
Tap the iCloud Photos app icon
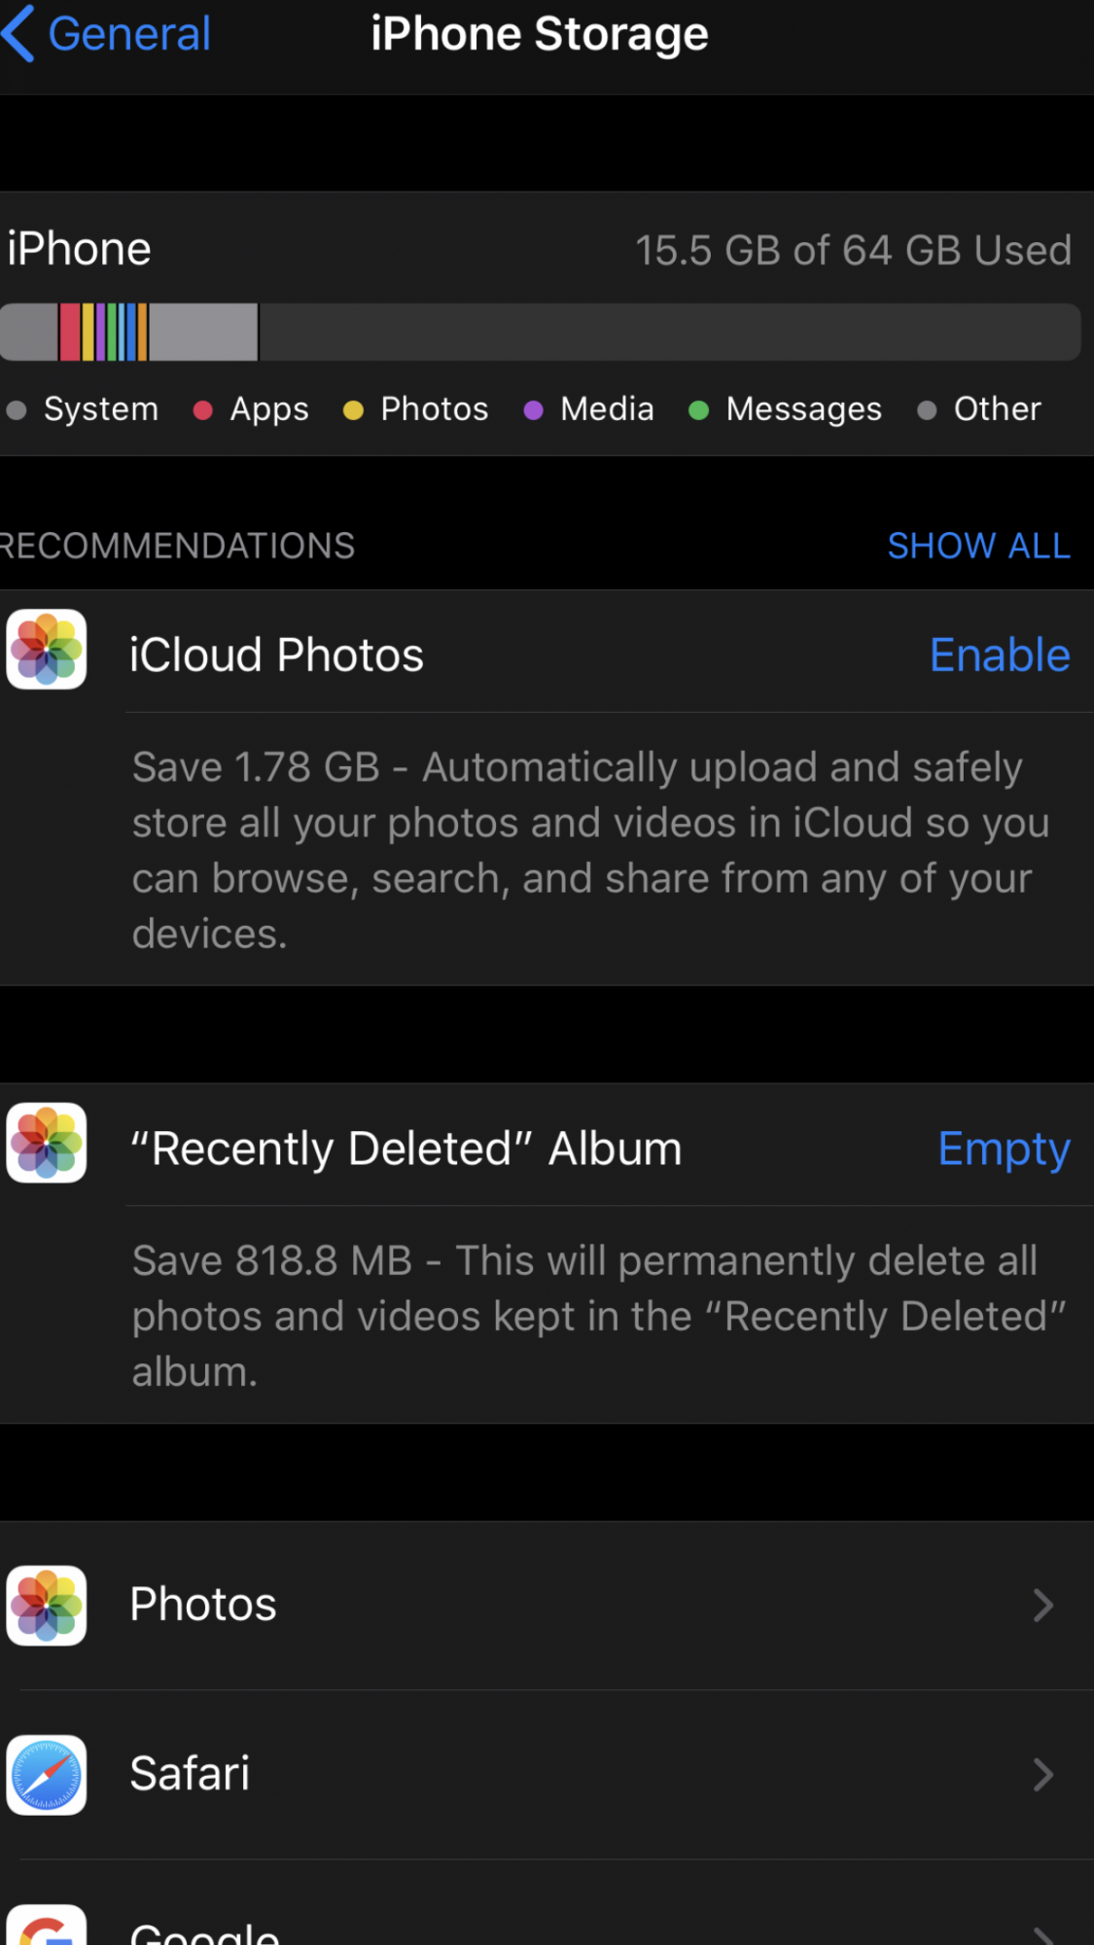point(47,650)
